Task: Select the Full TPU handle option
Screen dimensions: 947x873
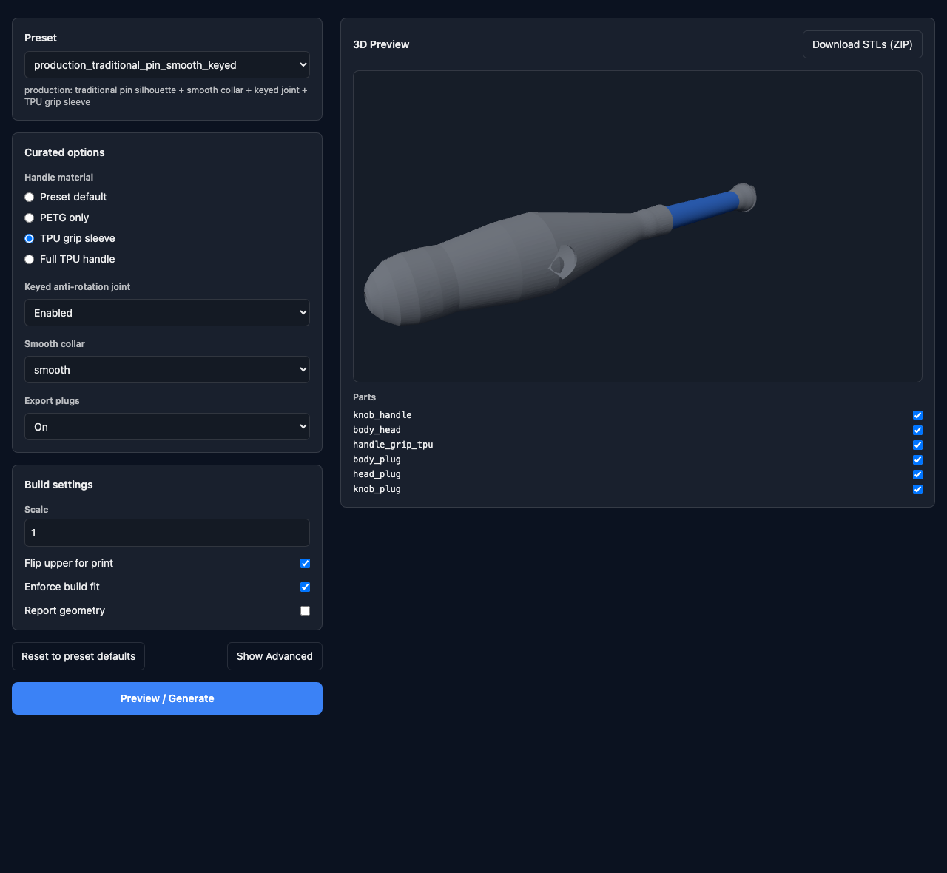Action: pyautogui.click(x=29, y=259)
